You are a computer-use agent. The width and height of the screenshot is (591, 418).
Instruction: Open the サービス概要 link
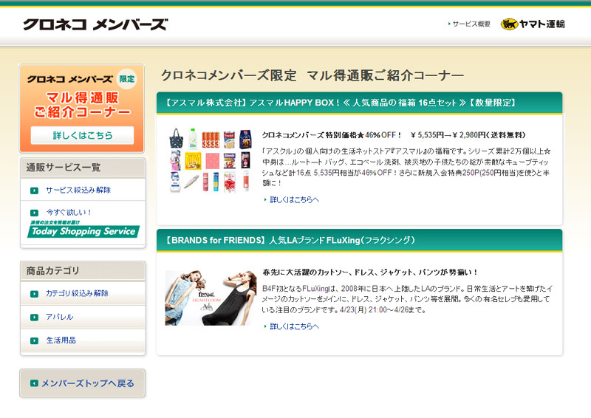click(x=471, y=24)
